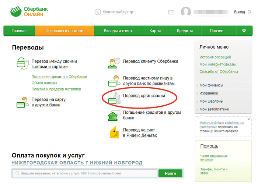Image resolution: width=258 pixels, height=184 pixels.
Task: Open Тарифы, лимиты и сроки link
Action: pyautogui.click(x=214, y=171)
